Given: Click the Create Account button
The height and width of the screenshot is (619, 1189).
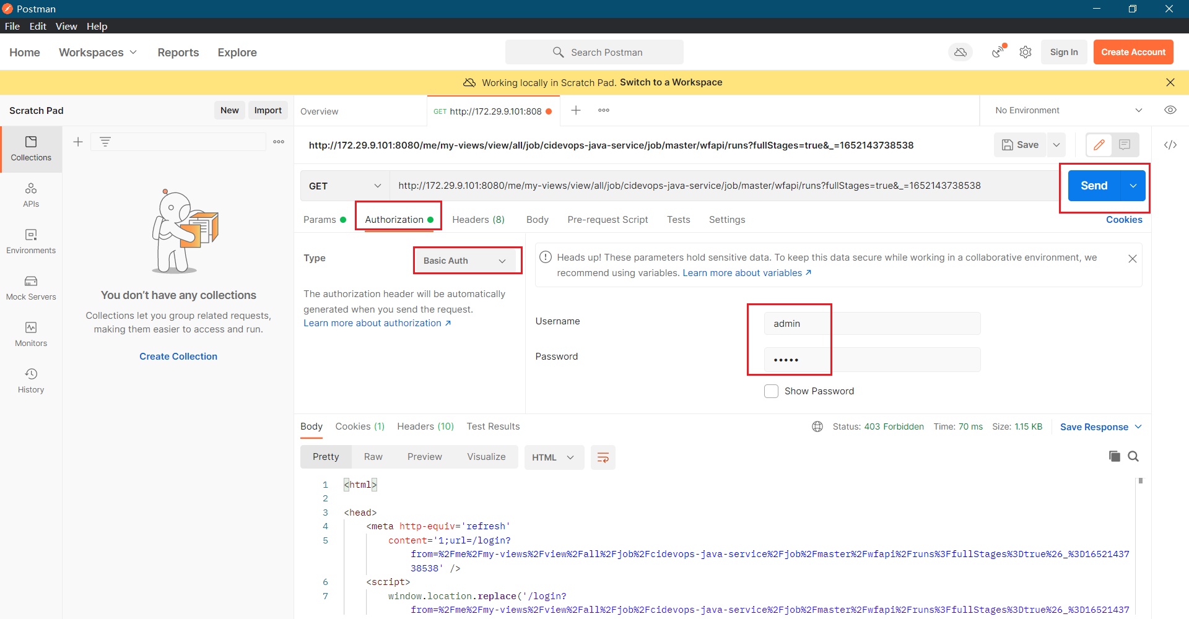Looking at the screenshot, I should 1133,52.
